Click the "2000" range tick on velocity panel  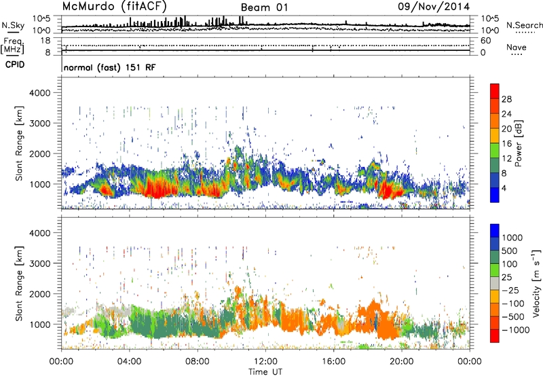(x=39, y=294)
